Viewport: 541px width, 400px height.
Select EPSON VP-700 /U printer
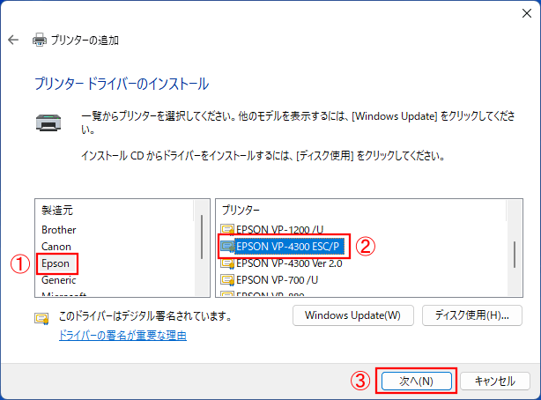(277, 280)
